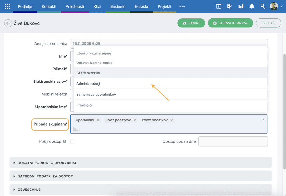The width and height of the screenshot is (286, 196).
Task: Open the calendar icon in top bar
Action: (219, 6)
